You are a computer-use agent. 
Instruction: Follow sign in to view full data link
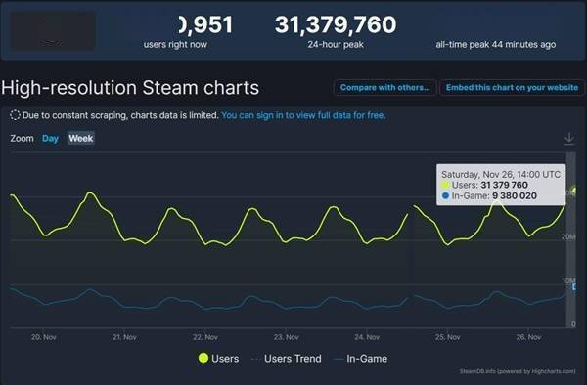point(303,115)
